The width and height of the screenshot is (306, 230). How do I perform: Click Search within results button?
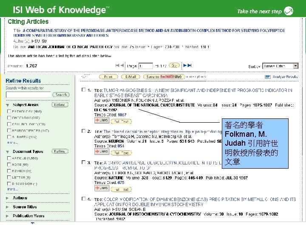point(61,95)
